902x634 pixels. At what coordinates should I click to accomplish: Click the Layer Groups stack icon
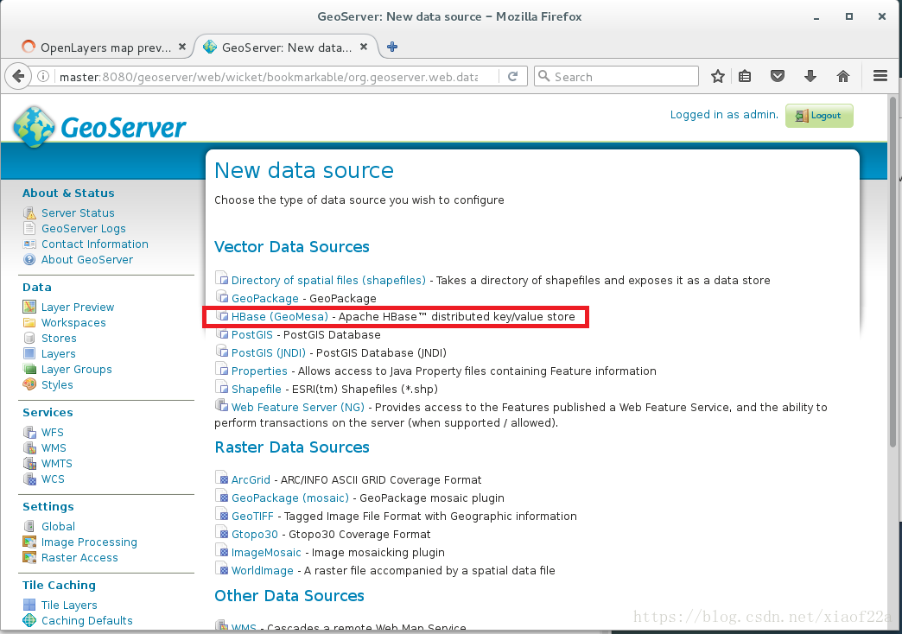[x=29, y=370]
